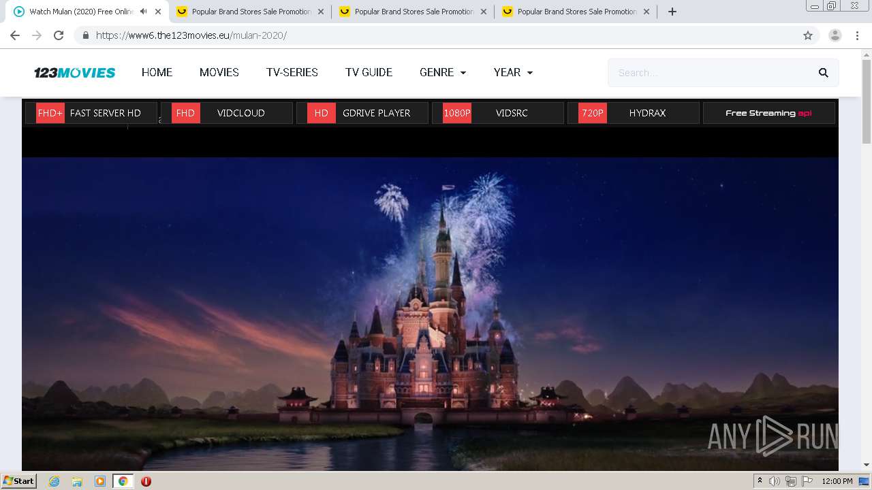
Task: Select 720P Hydrax server
Action: pyautogui.click(x=634, y=113)
